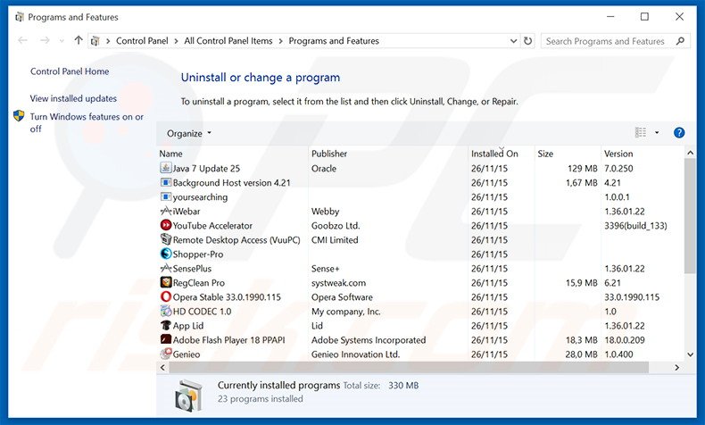Viewport: 705px width, 425px height.
Task: Expand the All Control Panel Items chevron
Action: 280,41
